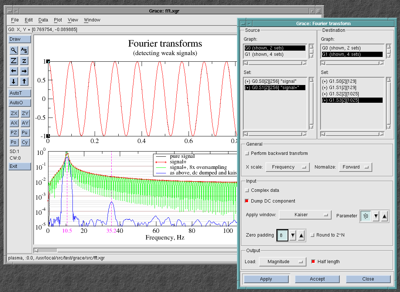Viewport: 400px width, 292px height.
Task: Toggle the Half length option
Action: (x=313, y=262)
